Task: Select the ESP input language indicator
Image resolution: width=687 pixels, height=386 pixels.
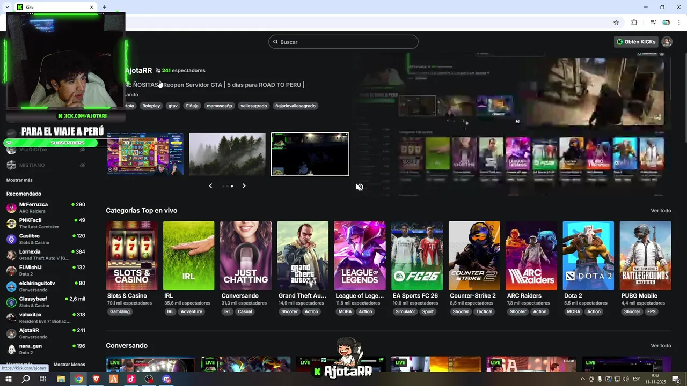Action: [637, 379]
